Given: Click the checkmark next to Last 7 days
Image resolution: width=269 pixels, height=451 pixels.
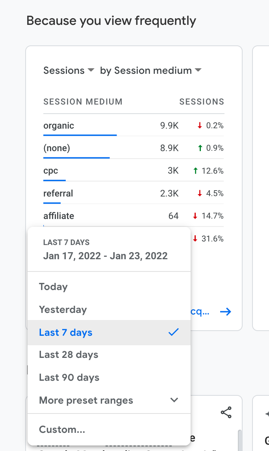Looking at the screenshot, I should [x=173, y=333].
